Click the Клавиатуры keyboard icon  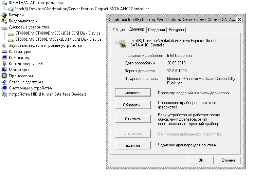[4, 52]
